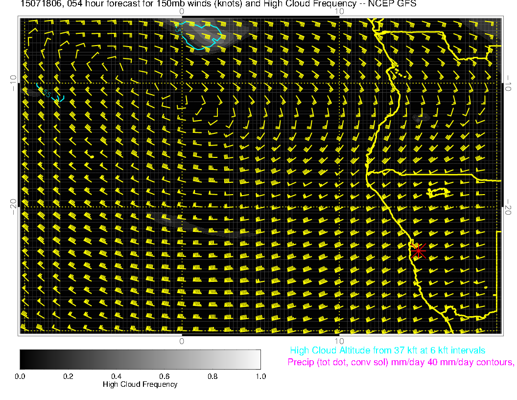The height and width of the screenshot is (400, 517).
Task: Click the red asterisk location marker
Action: point(418,250)
